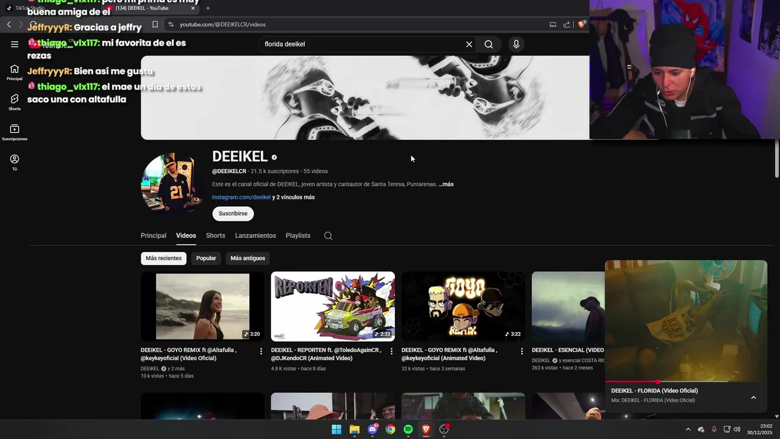The width and height of the screenshot is (780, 439).
Task: Open Discord from the taskbar
Action: click(372, 429)
